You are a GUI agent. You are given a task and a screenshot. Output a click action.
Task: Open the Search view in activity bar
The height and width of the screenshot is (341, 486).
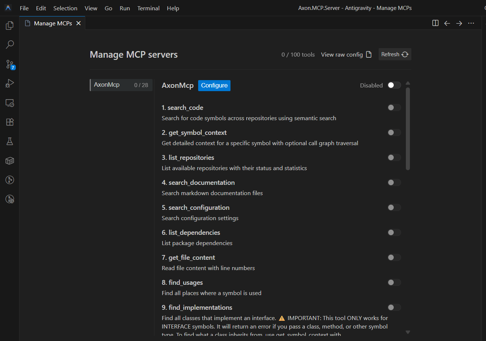click(x=10, y=44)
